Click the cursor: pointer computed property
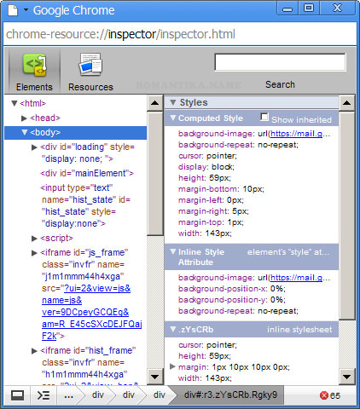 click(x=207, y=156)
